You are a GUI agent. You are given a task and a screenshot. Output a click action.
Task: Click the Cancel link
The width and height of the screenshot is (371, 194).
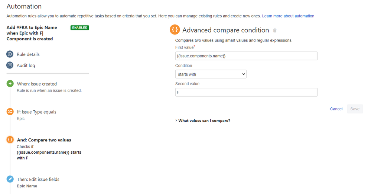point(336,109)
